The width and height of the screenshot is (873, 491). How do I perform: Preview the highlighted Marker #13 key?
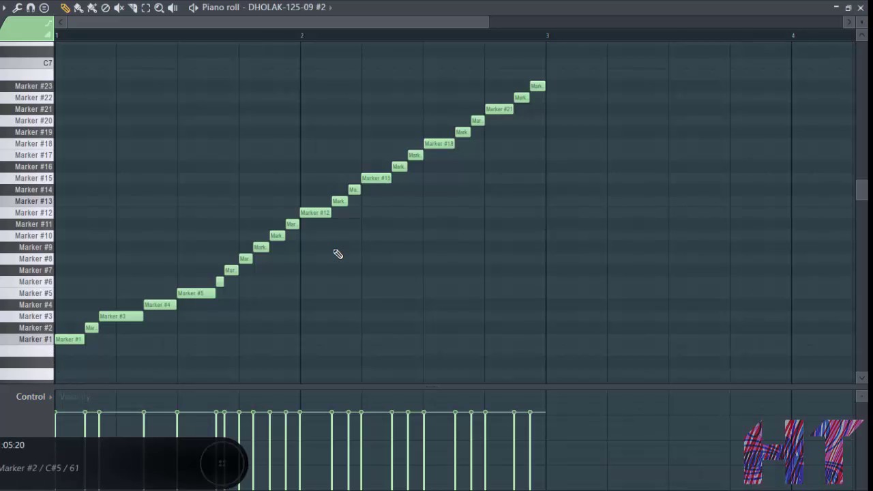27,201
